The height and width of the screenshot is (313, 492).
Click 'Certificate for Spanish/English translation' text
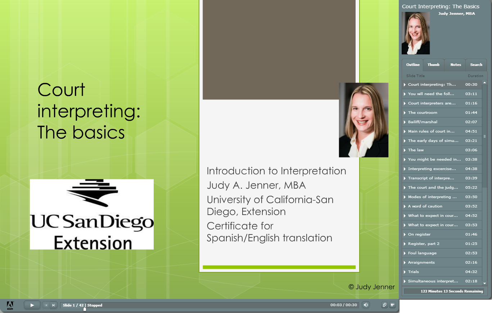[x=269, y=232]
